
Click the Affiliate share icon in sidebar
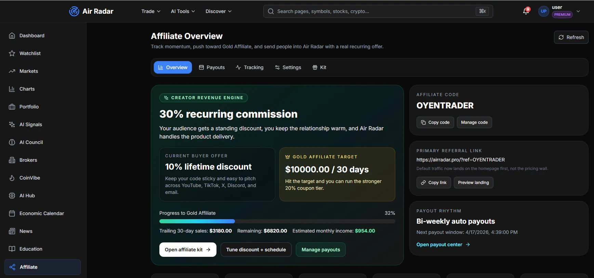tap(12, 267)
